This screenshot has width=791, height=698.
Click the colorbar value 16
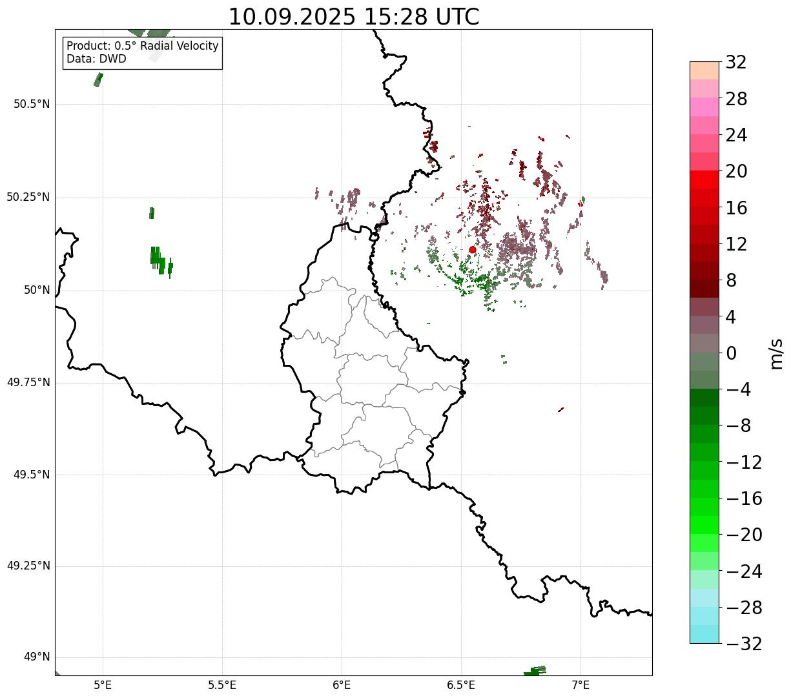pos(736,208)
